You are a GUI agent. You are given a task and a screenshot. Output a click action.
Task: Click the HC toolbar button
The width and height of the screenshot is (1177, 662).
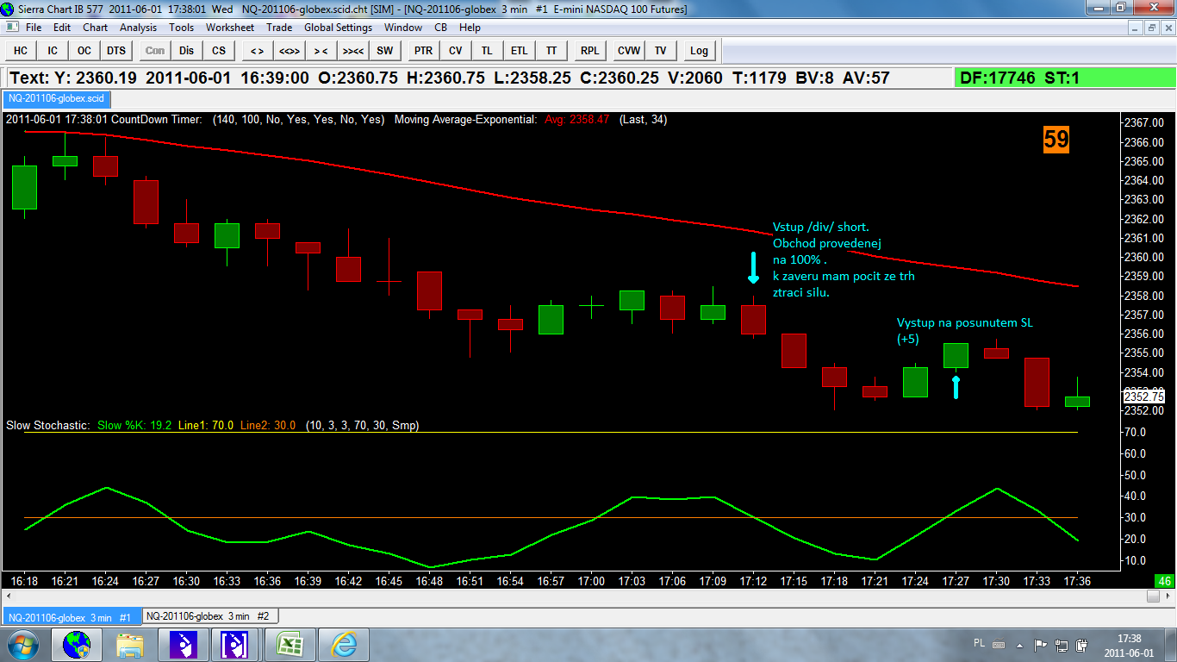[x=21, y=50]
